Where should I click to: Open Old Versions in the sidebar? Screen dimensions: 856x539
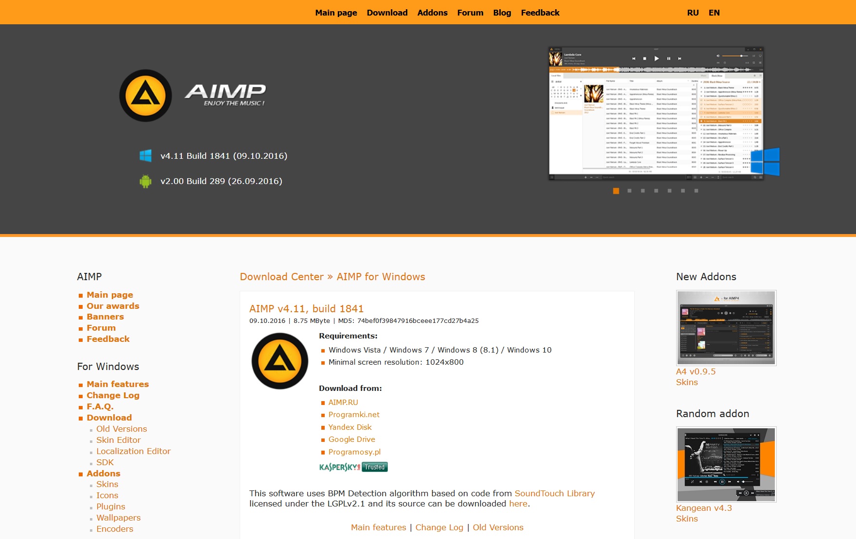tap(122, 429)
